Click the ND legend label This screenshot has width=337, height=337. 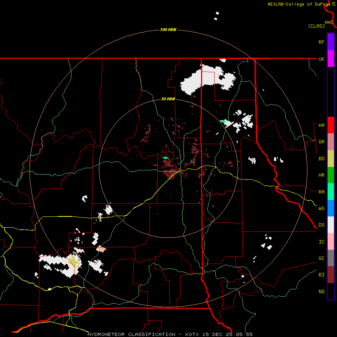321,292
